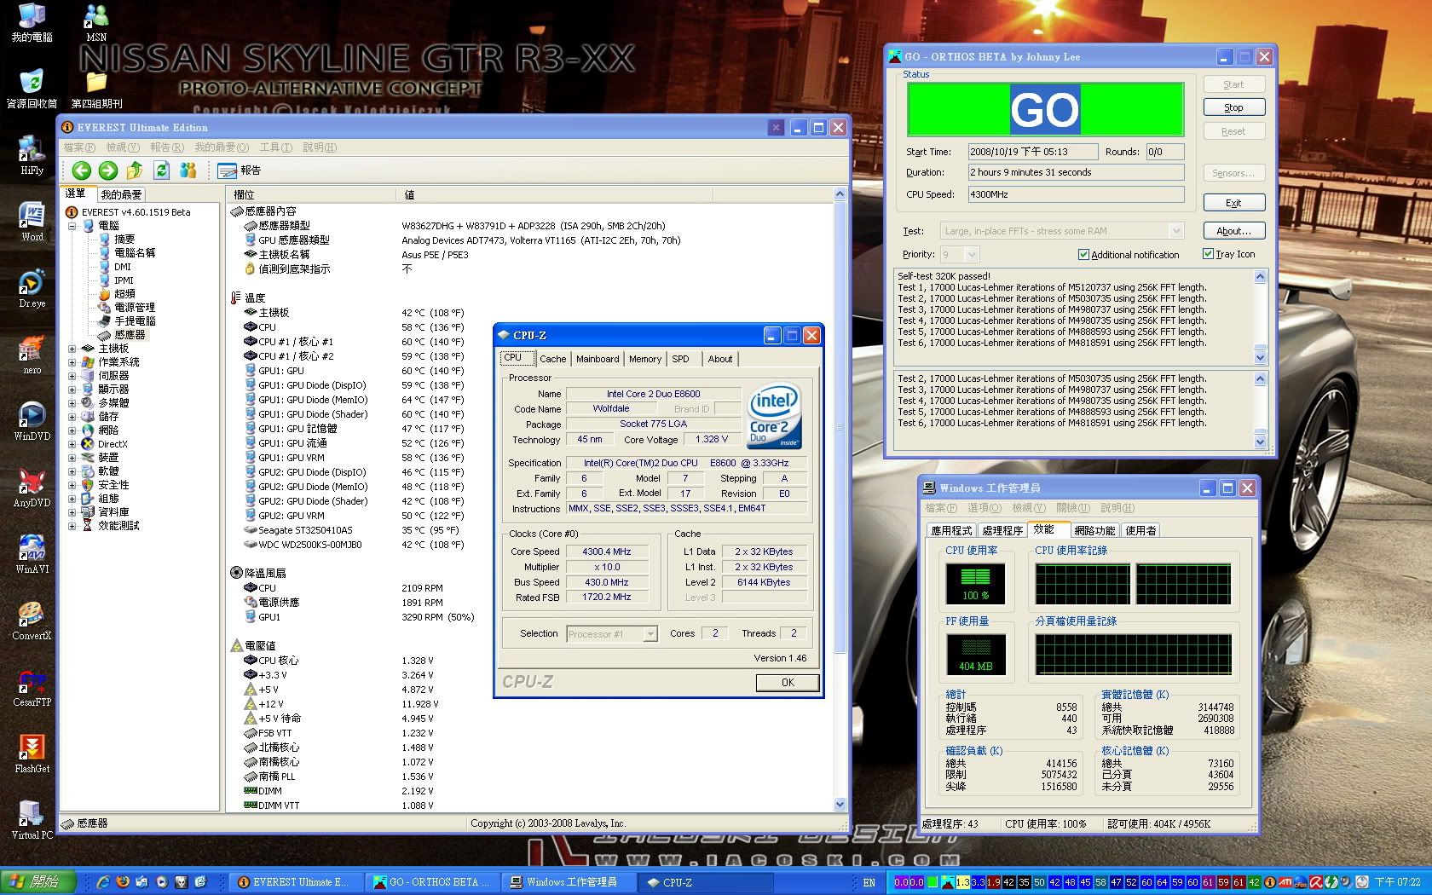Open the Virtual PC desktop icon

click(32, 821)
